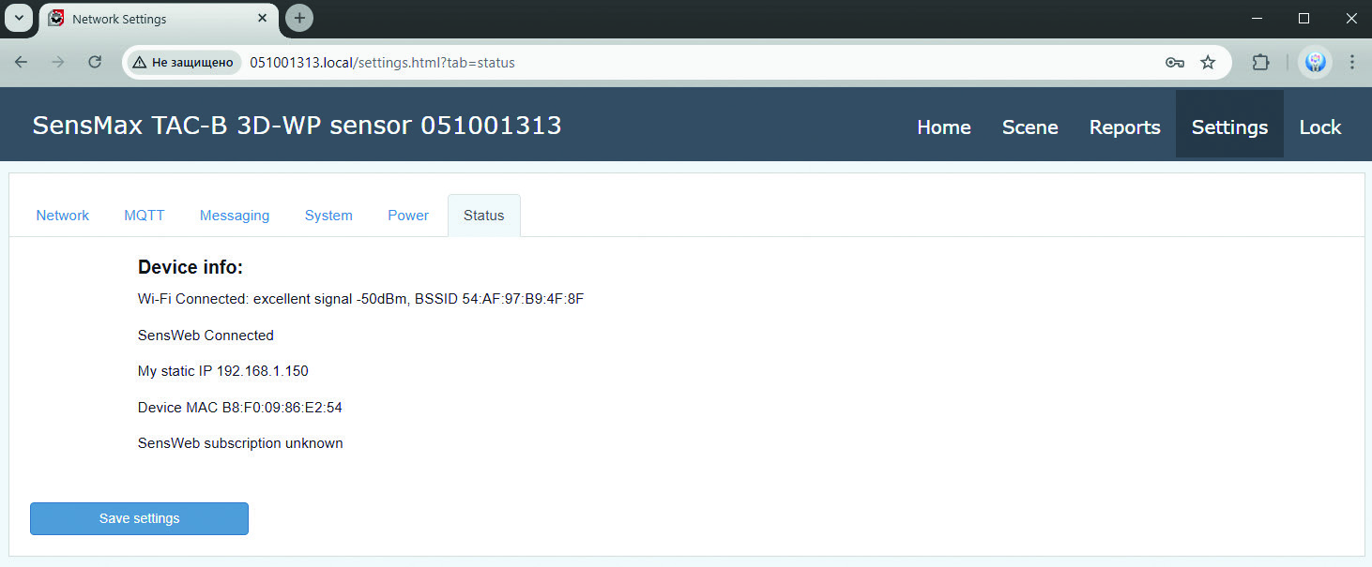This screenshot has height=567, width=1372.
Task: Click the Wi-Fi Connected signal status line
Action: [x=361, y=299]
